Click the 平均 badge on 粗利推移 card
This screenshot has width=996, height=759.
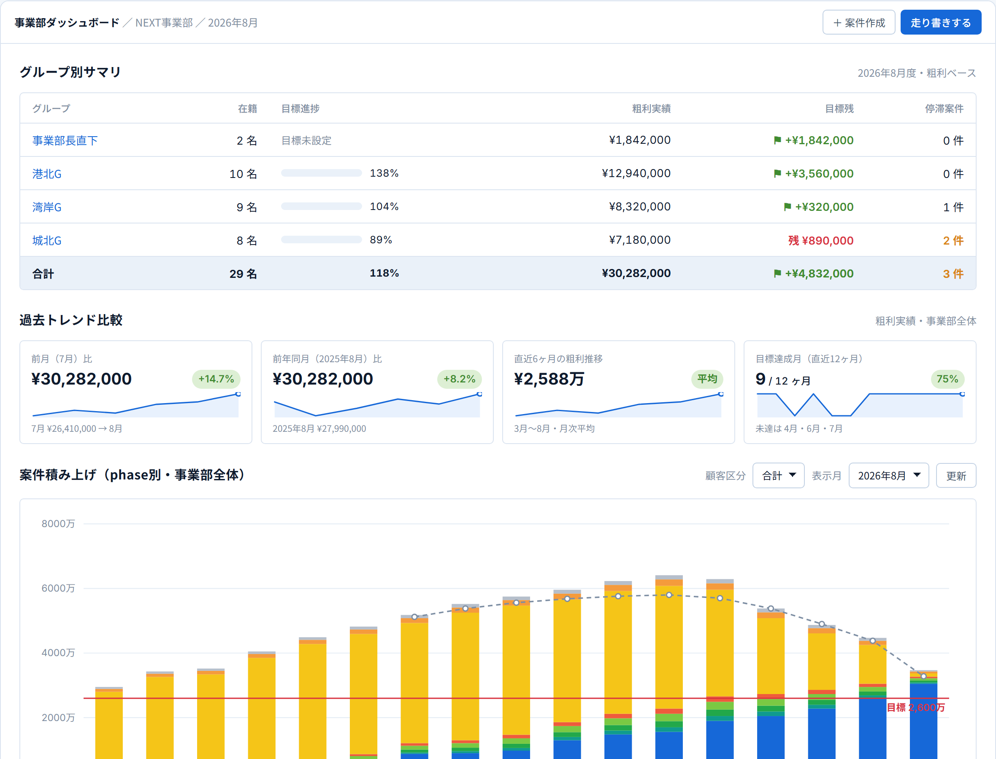click(707, 379)
